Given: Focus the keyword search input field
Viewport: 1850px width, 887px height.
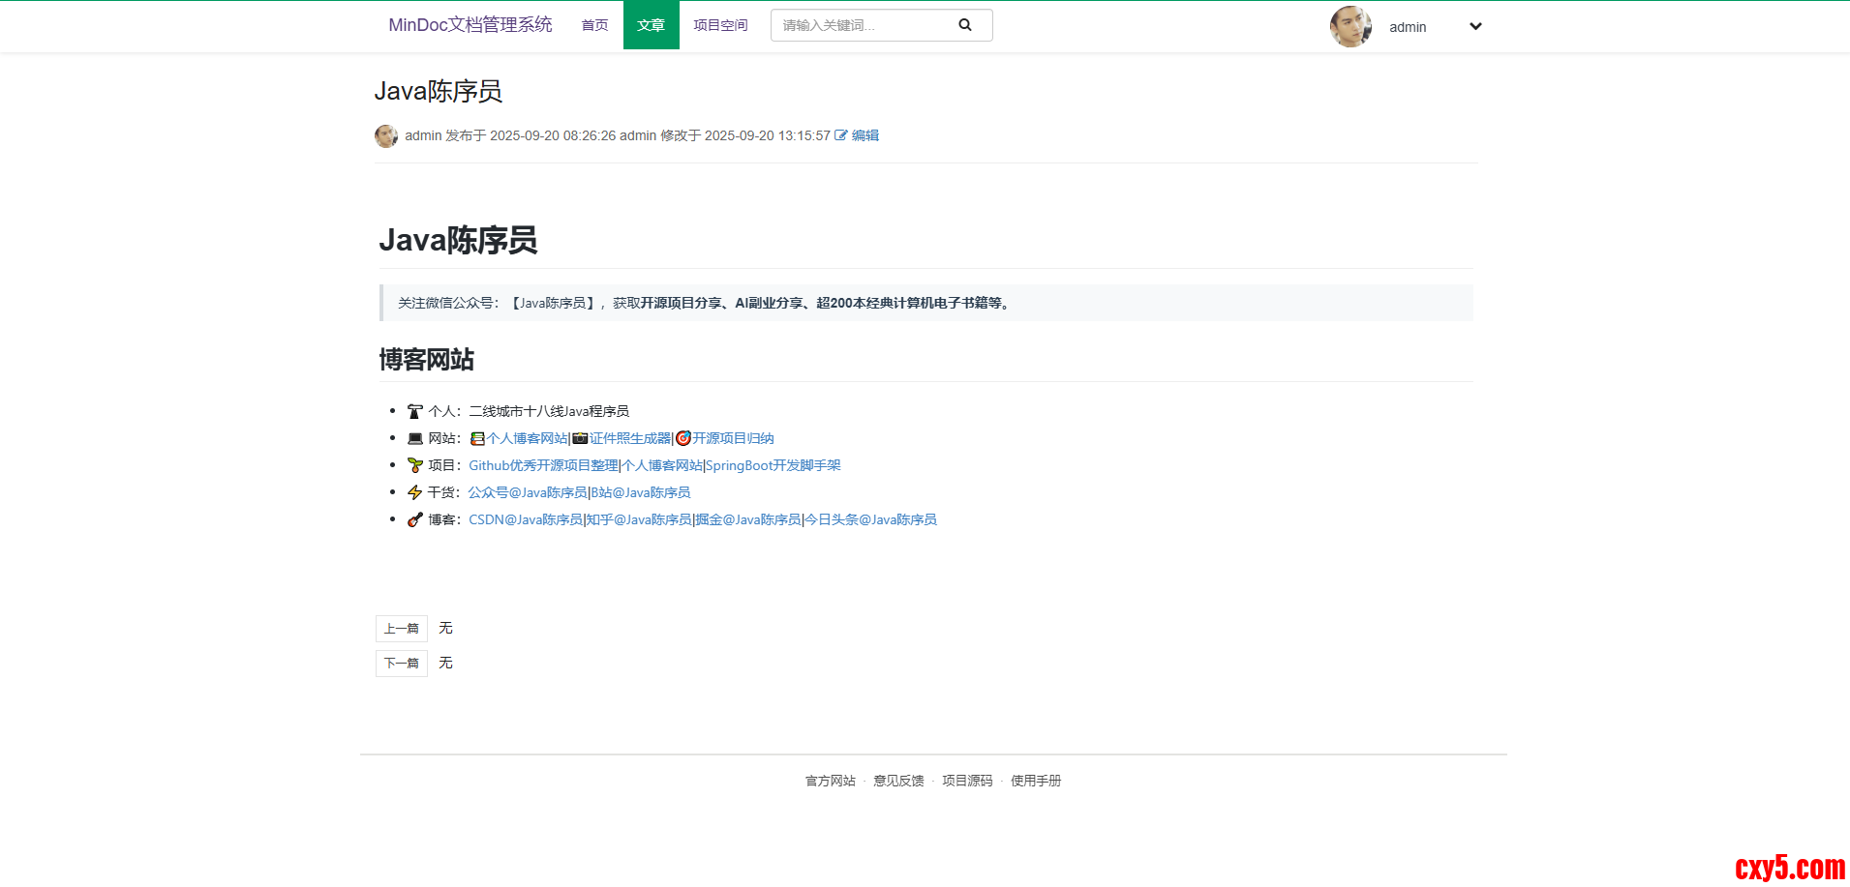Looking at the screenshot, I should point(862,25).
